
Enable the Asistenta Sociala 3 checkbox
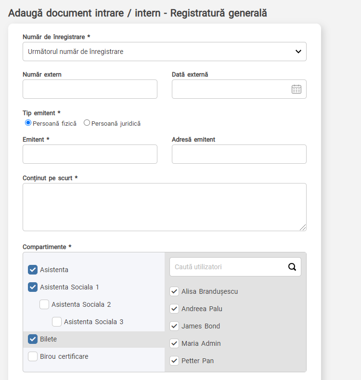(57, 322)
